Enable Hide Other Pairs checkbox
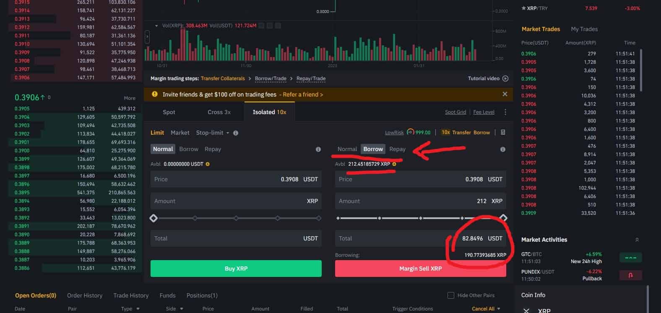This screenshot has width=661, height=313. pyautogui.click(x=451, y=295)
